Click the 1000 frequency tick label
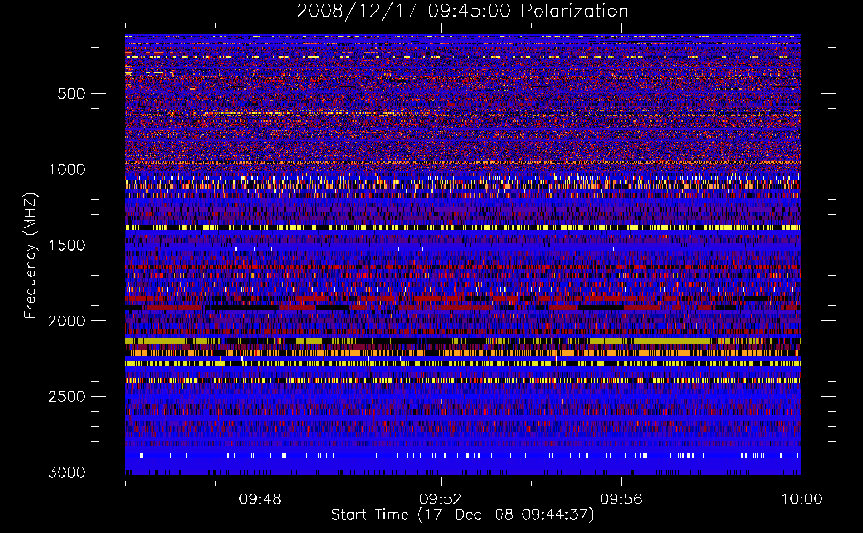 pyautogui.click(x=67, y=169)
